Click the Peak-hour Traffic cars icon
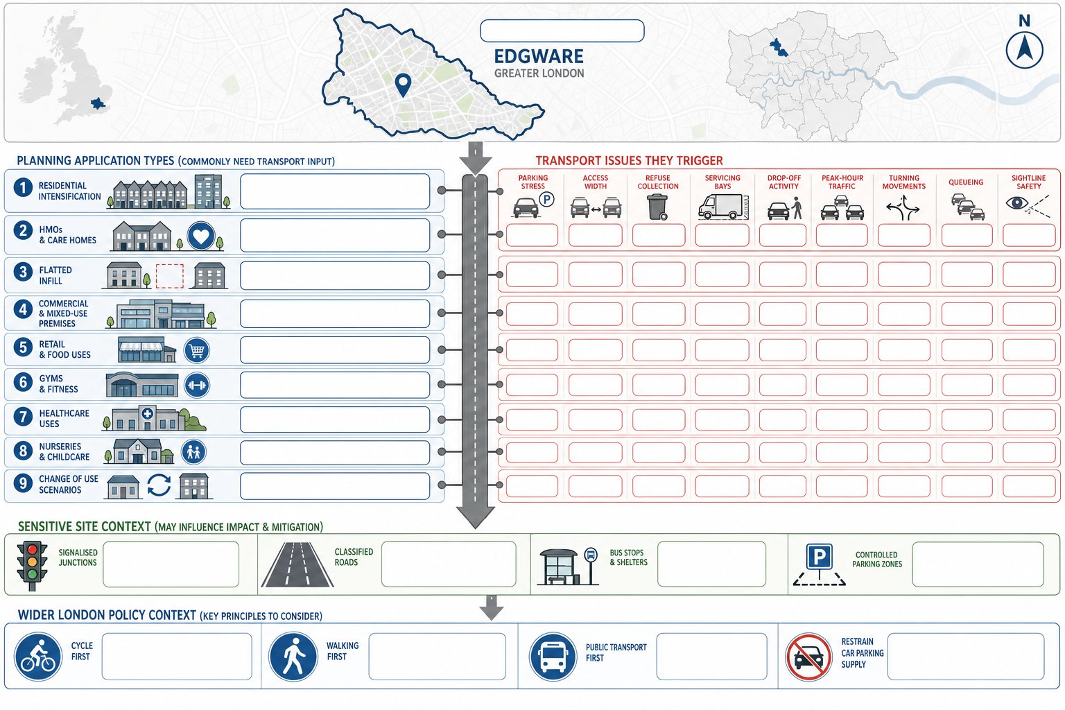The image size is (1065, 710). (x=842, y=208)
